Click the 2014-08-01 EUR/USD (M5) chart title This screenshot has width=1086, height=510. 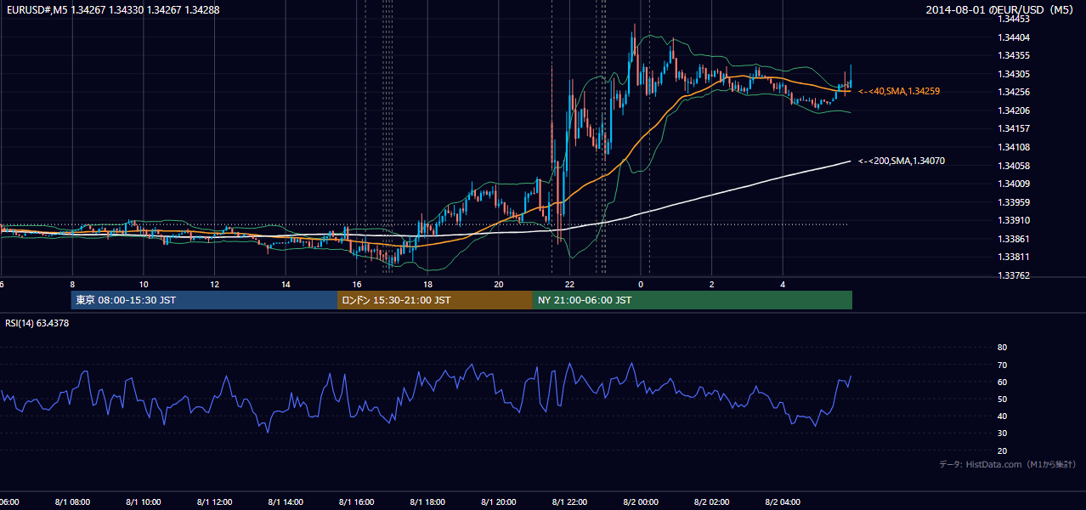point(1000,10)
